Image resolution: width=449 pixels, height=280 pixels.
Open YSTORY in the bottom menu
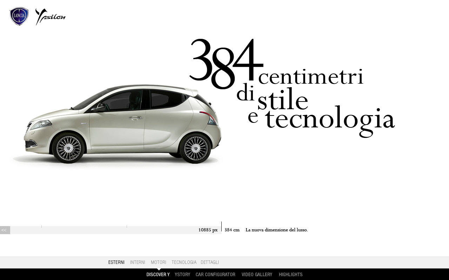[x=182, y=275]
